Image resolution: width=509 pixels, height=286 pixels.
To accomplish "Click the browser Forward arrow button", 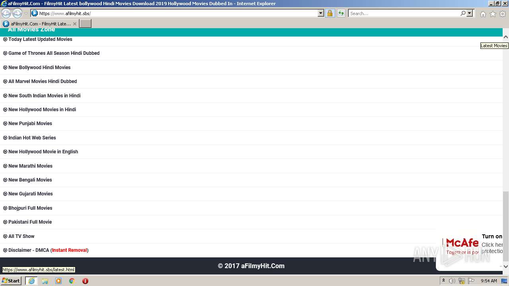I will tap(17, 13).
